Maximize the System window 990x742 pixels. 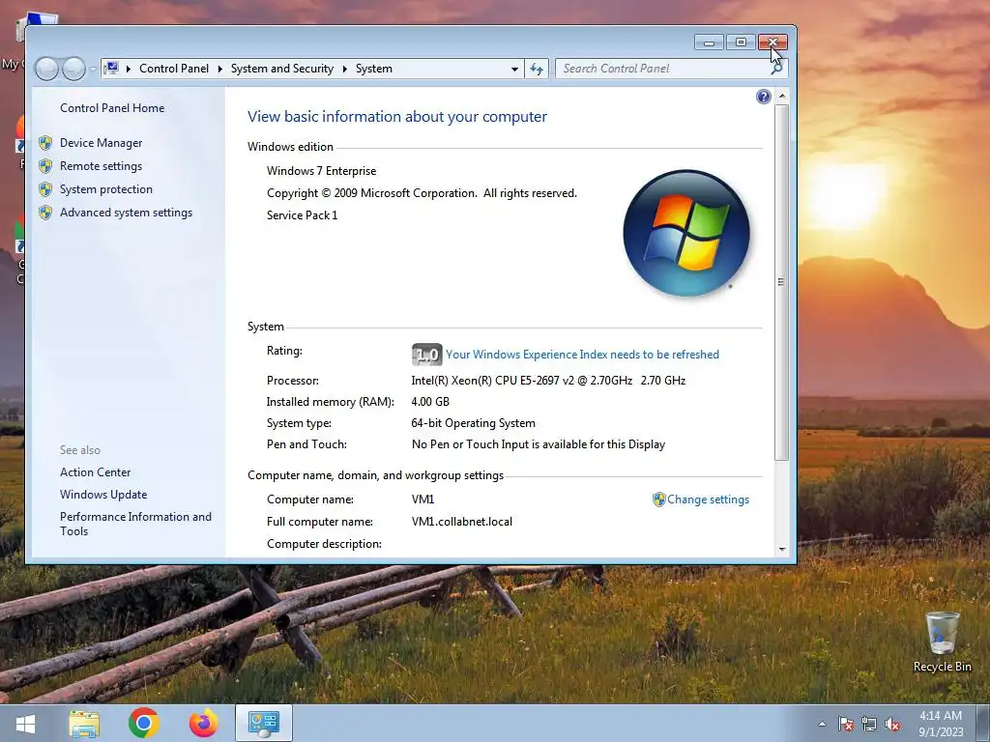click(x=741, y=43)
